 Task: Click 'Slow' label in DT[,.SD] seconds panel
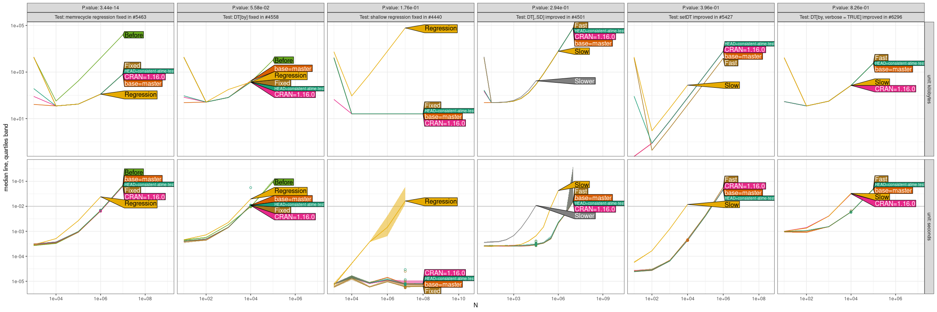[x=582, y=185]
